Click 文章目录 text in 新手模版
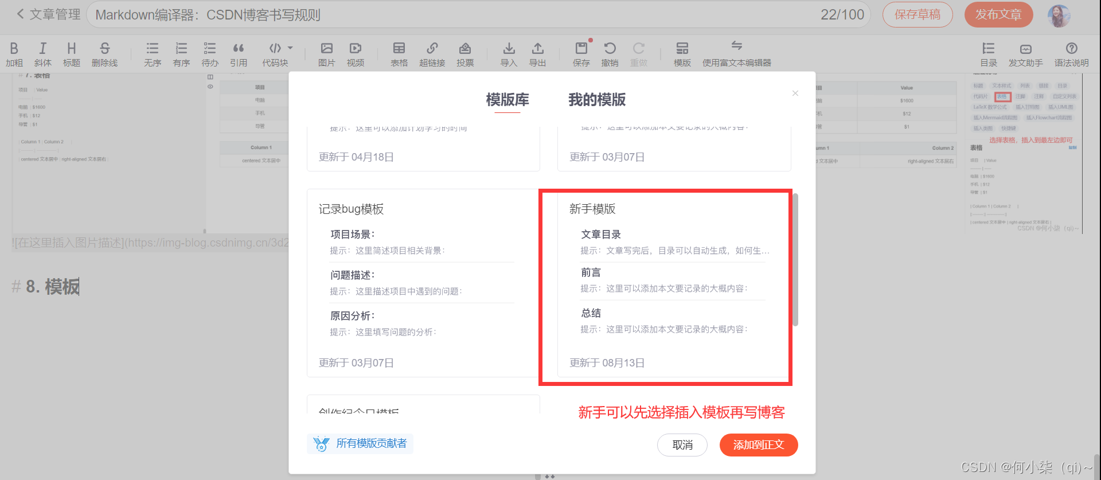Viewport: 1101px width, 480px height. click(601, 235)
